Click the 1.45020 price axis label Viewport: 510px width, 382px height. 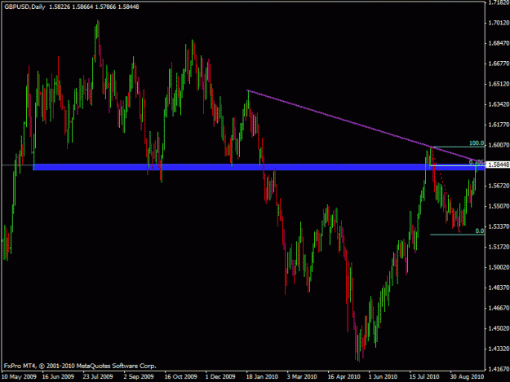[x=499, y=328]
